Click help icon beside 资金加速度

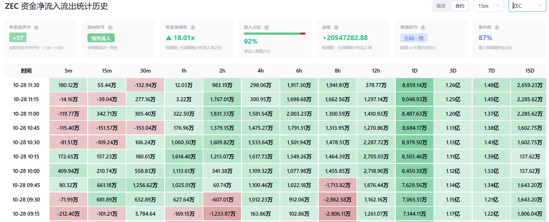pyautogui.click(x=193, y=27)
